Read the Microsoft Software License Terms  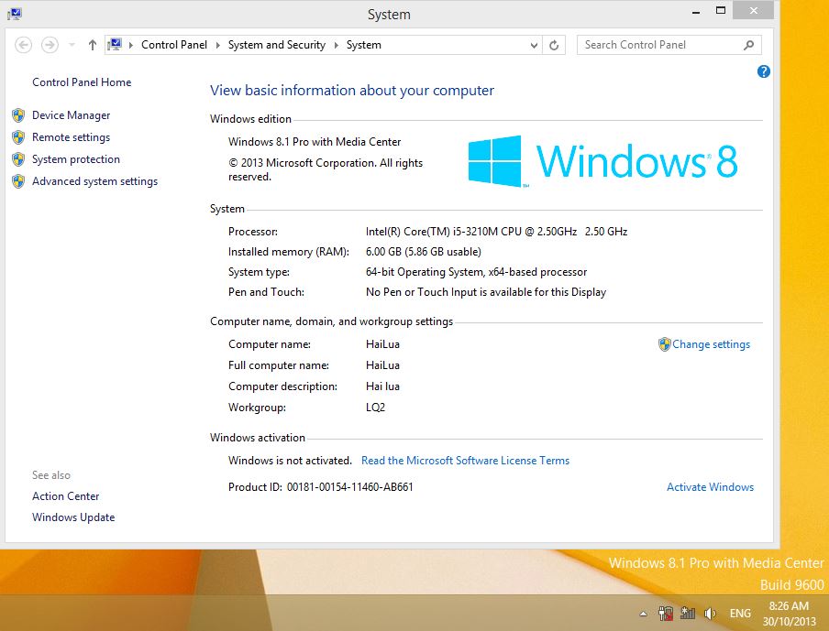465,461
